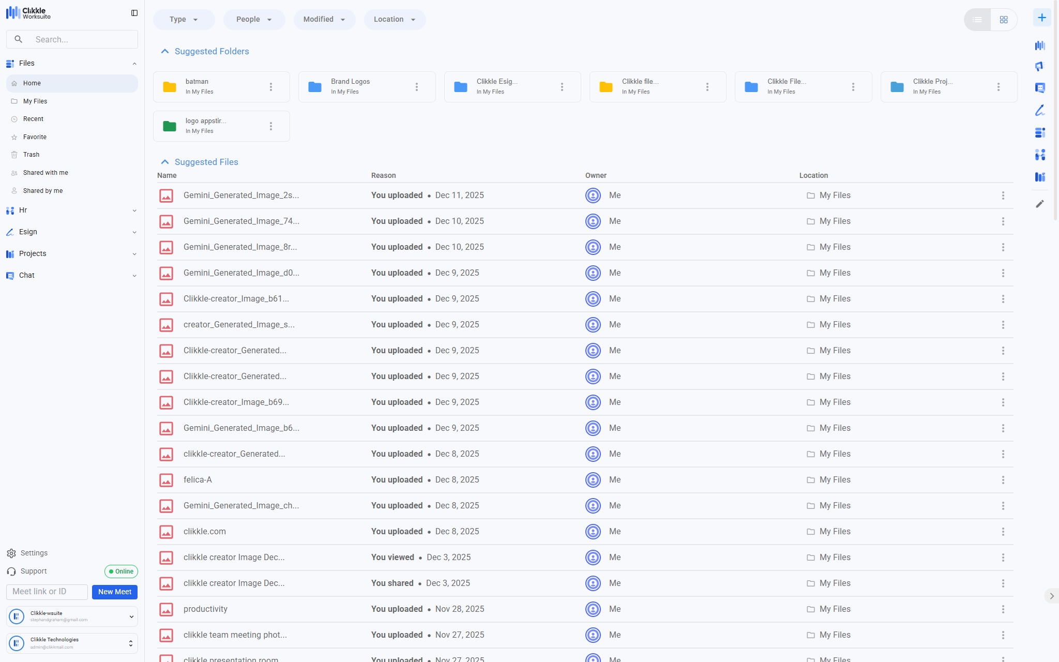Open more options for batman folder

click(271, 87)
